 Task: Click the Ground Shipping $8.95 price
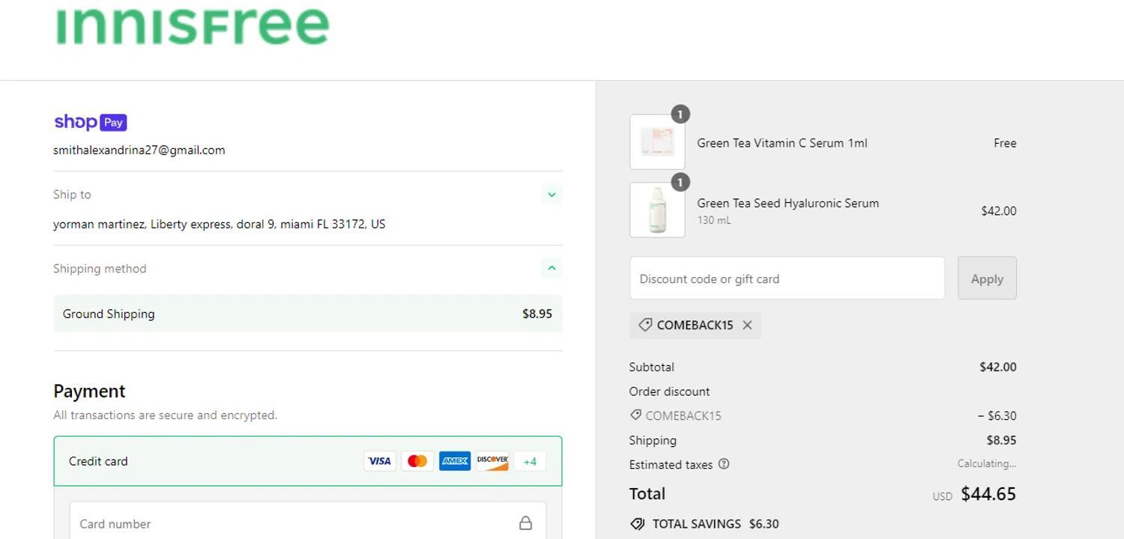click(x=537, y=314)
